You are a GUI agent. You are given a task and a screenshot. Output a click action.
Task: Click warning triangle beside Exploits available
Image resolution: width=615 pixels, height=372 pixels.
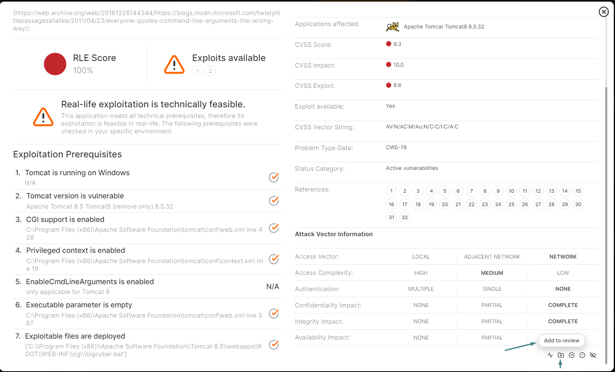tap(174, 64)
